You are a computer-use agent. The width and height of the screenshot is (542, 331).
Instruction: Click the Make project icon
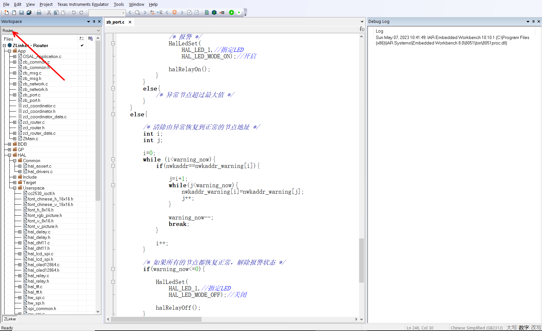(214, 13)
